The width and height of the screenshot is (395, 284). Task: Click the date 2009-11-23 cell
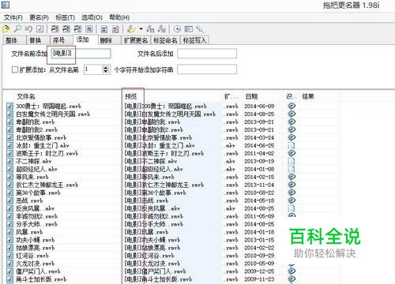(259, 279)
